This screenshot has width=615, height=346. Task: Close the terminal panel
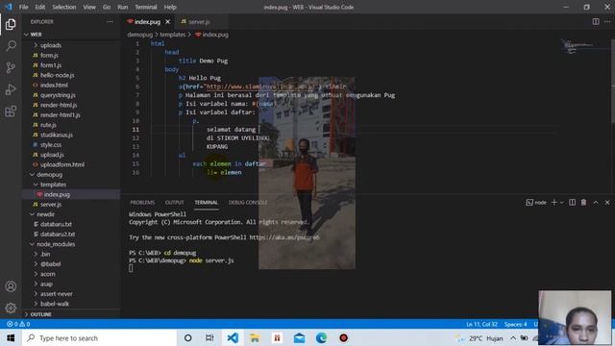[x=607, y=202]
